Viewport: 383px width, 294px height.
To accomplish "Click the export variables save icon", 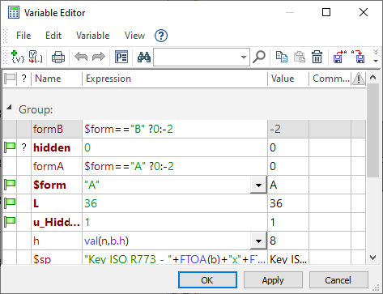I will (340, 57).
